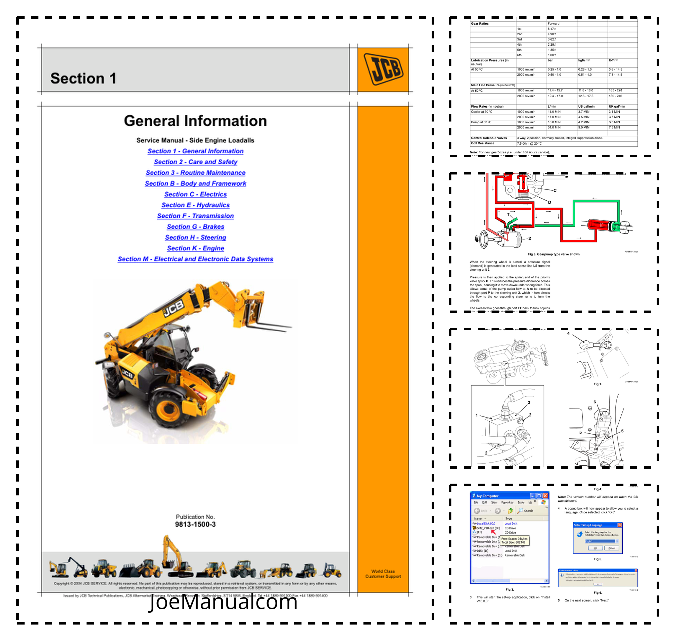Click the Windows flag logo in My Computer

[x=543, y=502]
